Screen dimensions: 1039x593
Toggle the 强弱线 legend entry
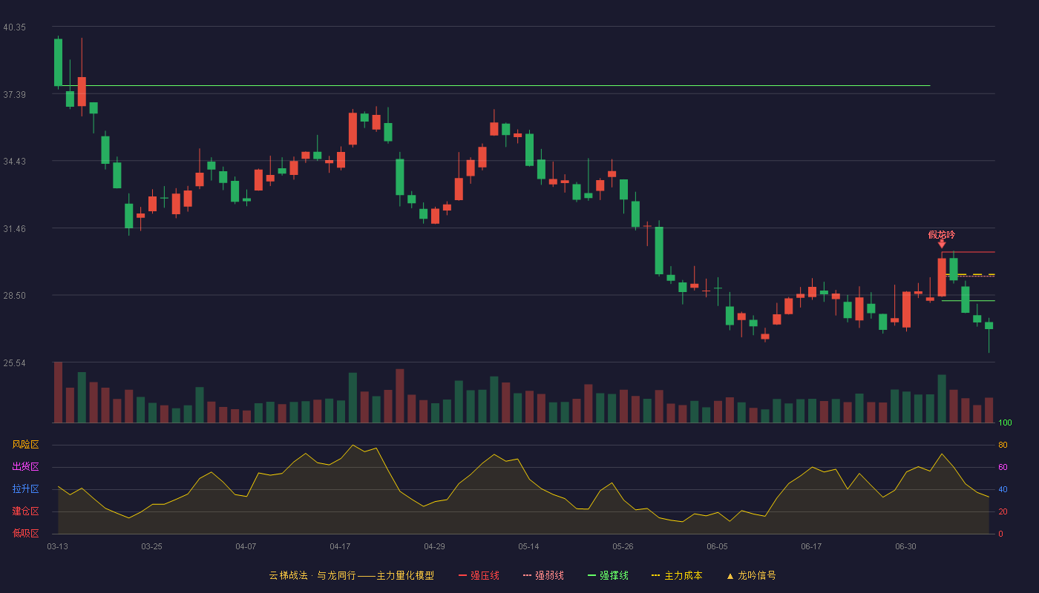tap(543, 575)
